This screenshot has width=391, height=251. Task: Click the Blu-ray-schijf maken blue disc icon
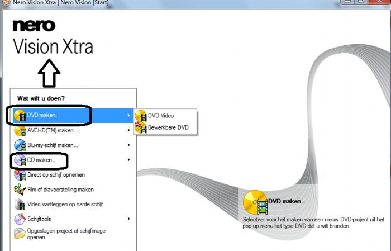pos(20,145)
